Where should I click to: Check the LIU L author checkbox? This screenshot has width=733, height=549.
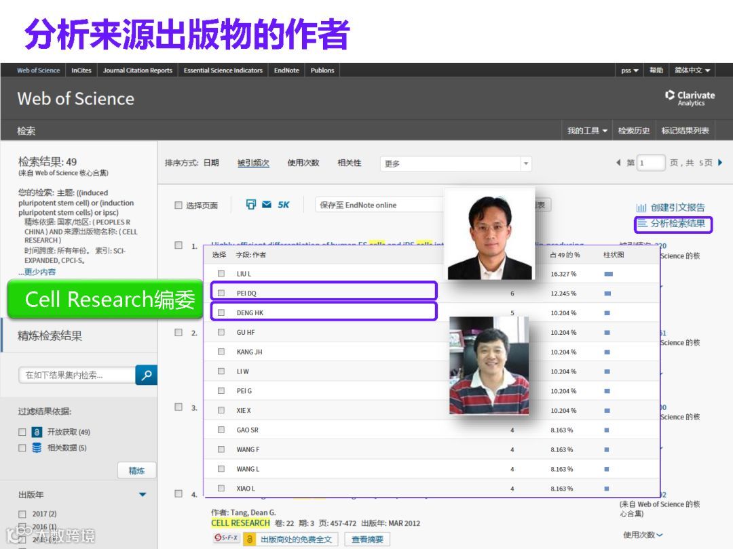point(221,274)
